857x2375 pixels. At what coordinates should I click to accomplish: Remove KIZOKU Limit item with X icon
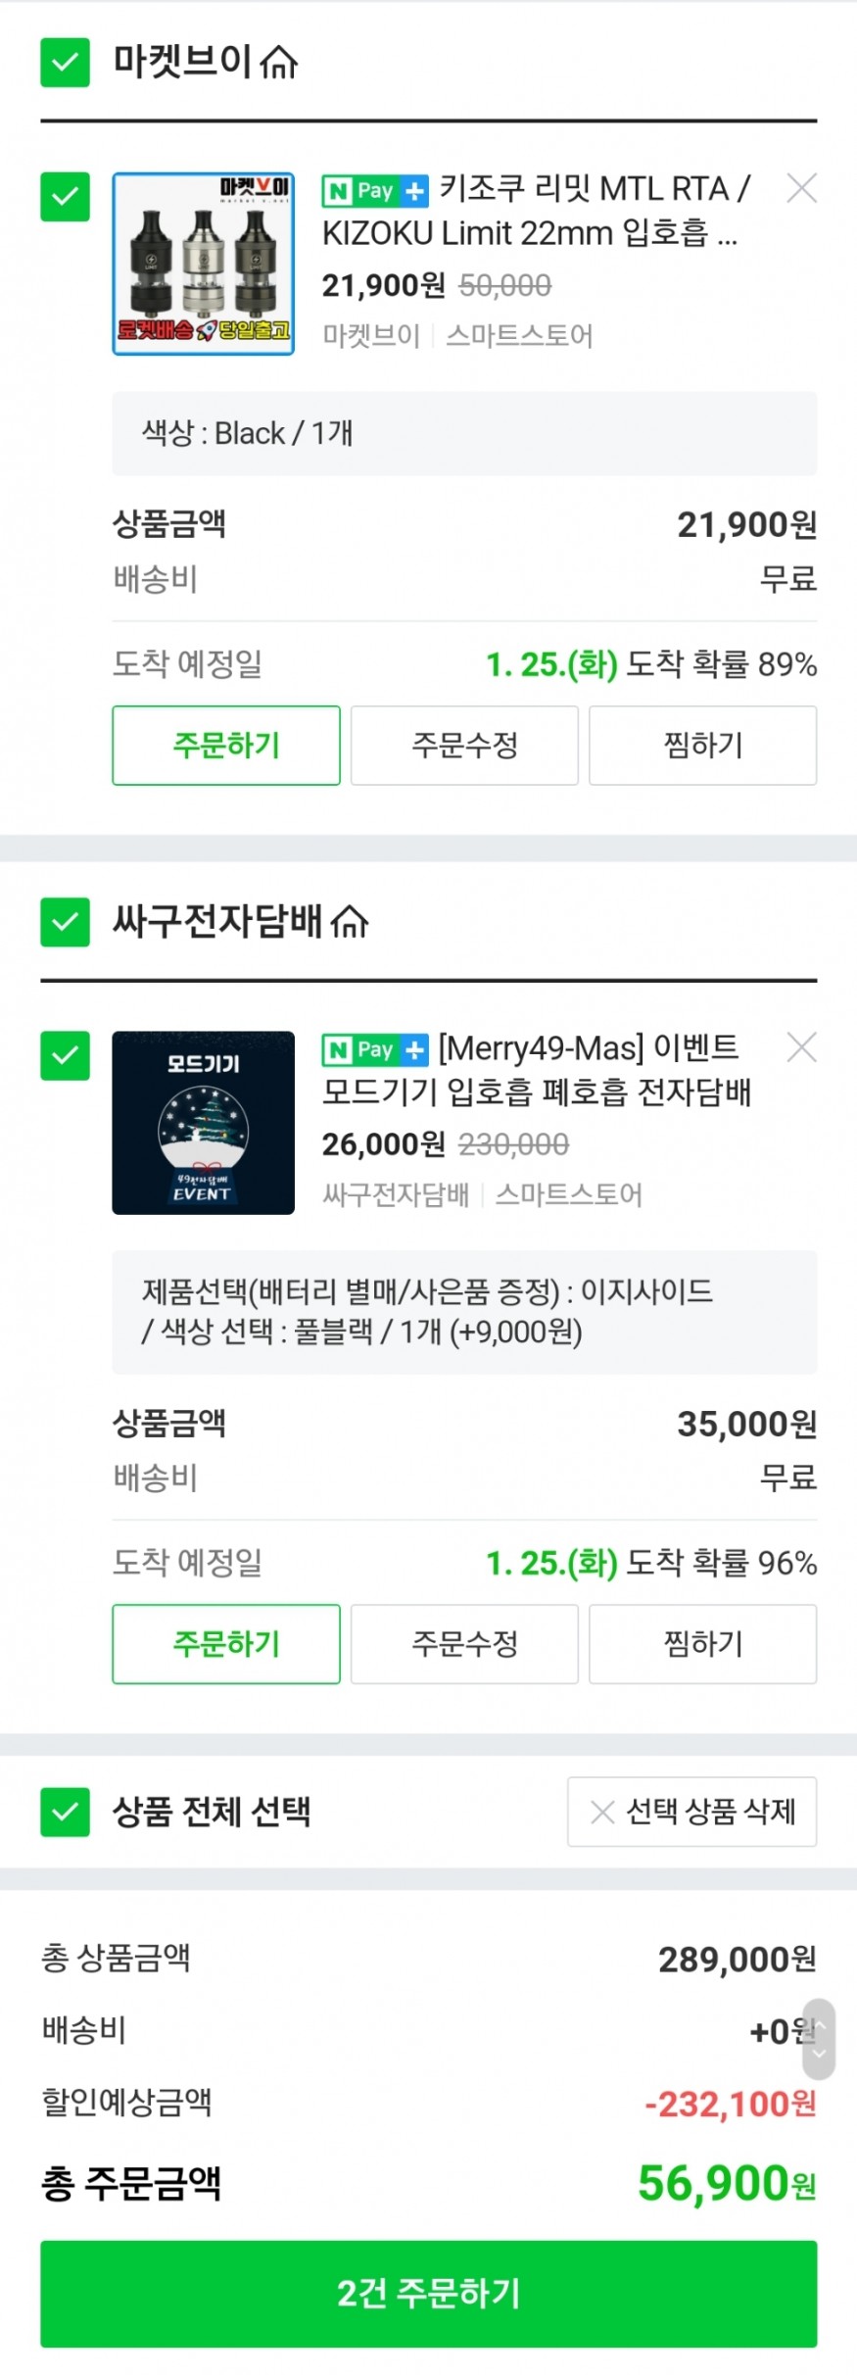coord(801,188)
